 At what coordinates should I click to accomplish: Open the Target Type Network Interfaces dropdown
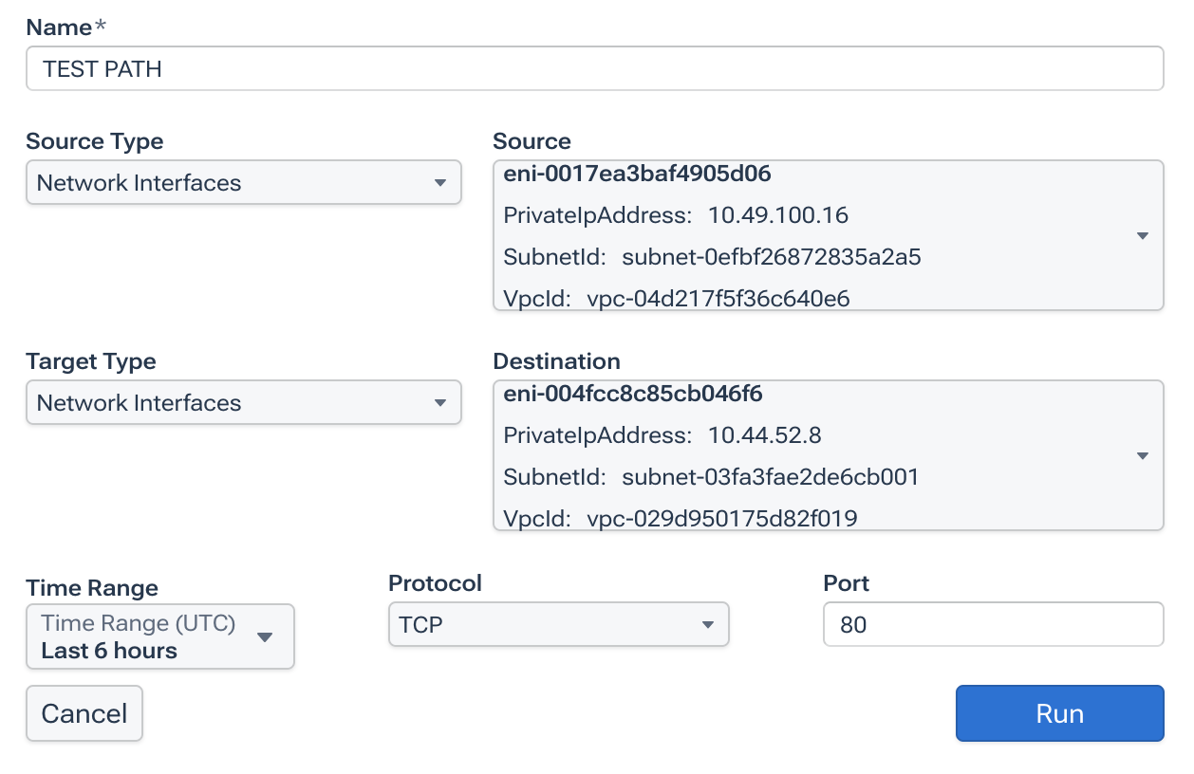click(228, 403)
